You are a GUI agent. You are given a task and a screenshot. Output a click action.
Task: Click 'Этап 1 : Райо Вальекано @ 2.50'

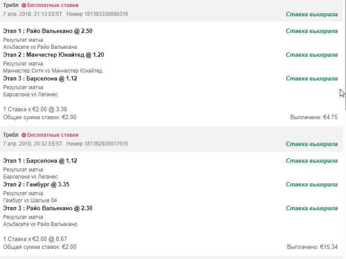coord(47,31)
